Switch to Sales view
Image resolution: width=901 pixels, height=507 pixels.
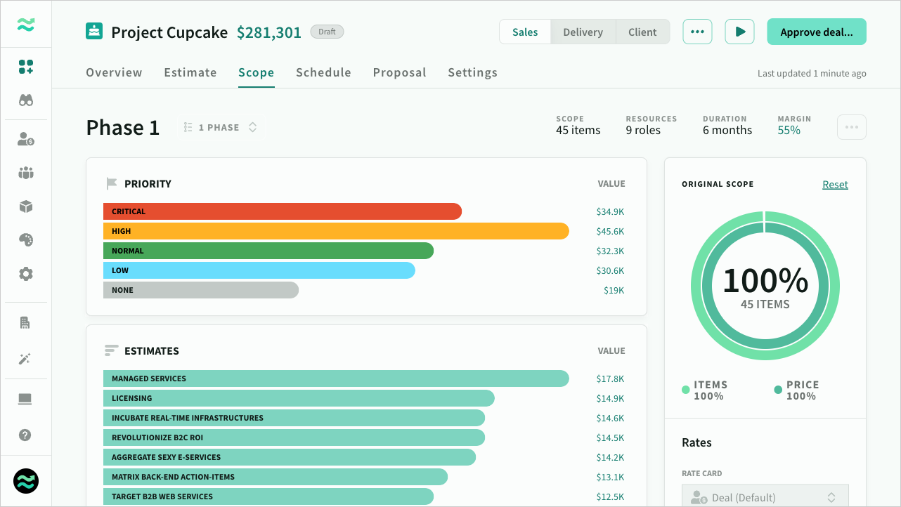[x=525, y=32]
